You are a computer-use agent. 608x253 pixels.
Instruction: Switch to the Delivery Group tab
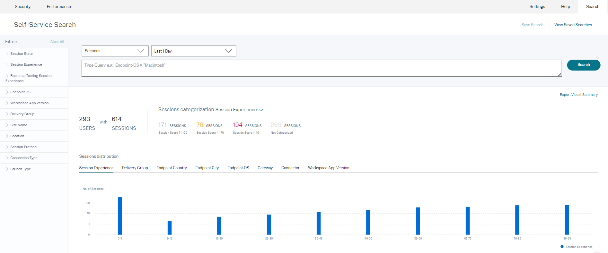pos(135,168)
